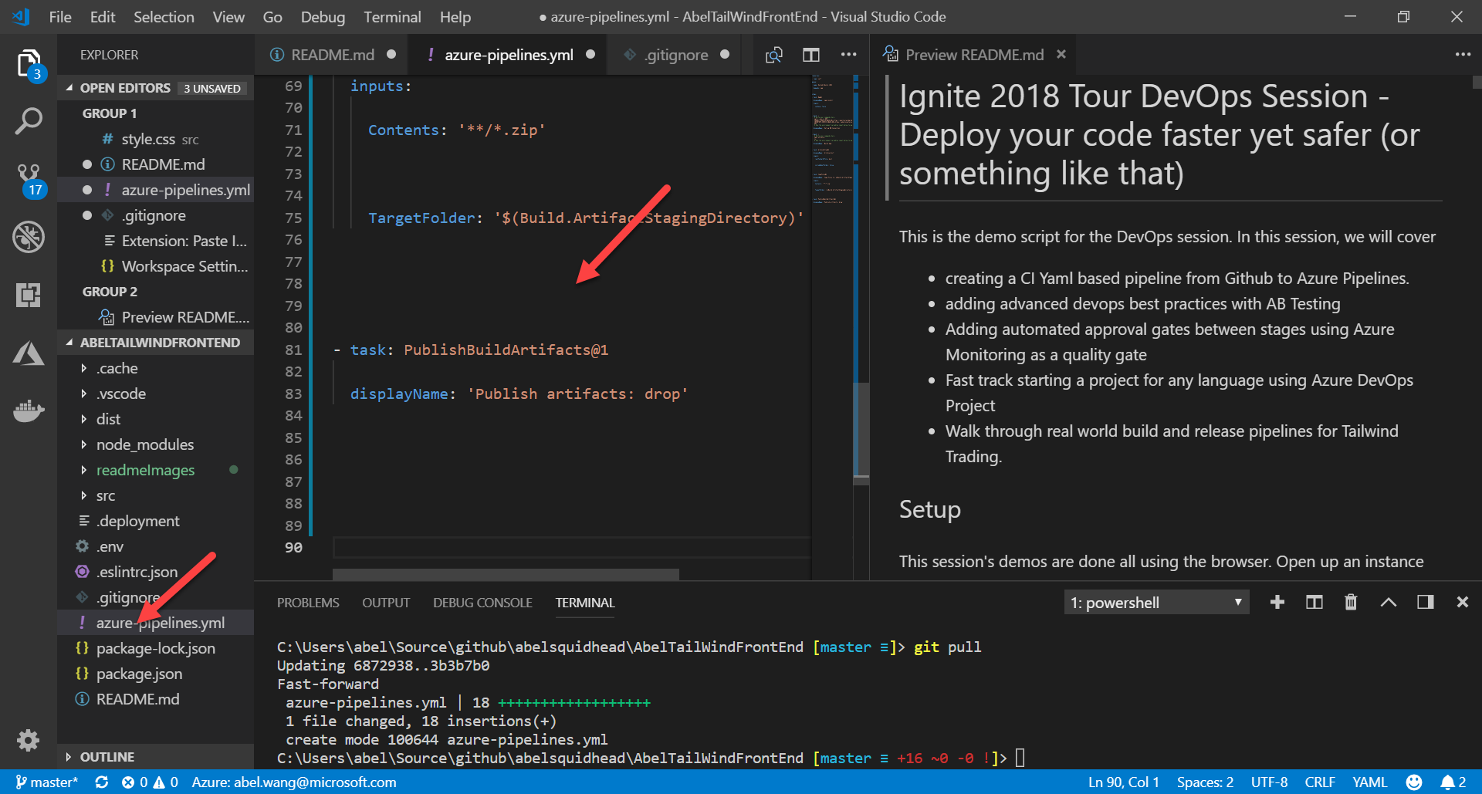1482x794 pixels.
Task: Create a new terminal with plus icon
Action: coord(1277,602)
